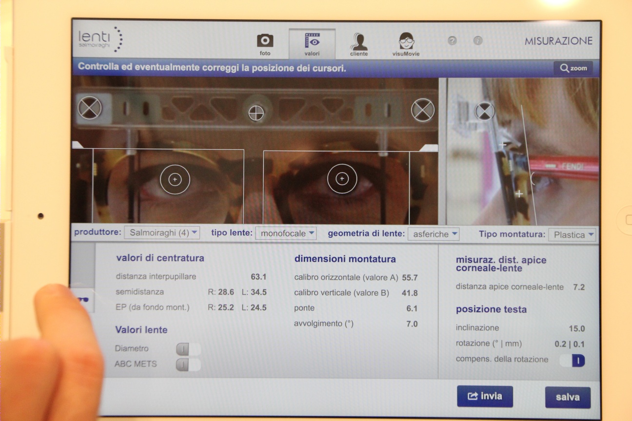The height and width of the screenshot is (421, 632).
Task: Click the calibro orizzontale value 55.7
Action: pyautogui.click(x=410, y=278)
